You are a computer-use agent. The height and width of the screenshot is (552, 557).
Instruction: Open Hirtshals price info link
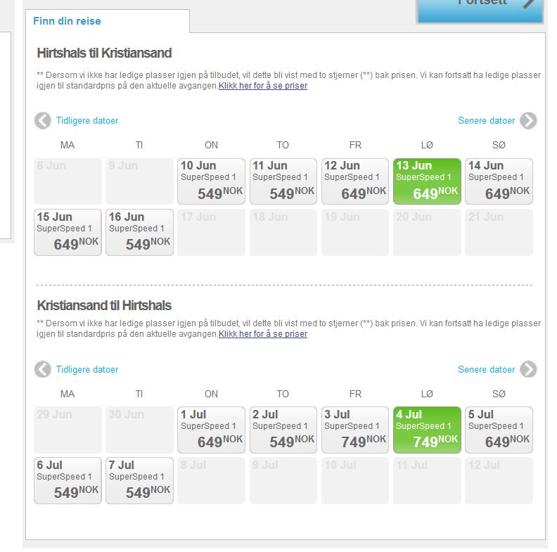tap(263, 86)
